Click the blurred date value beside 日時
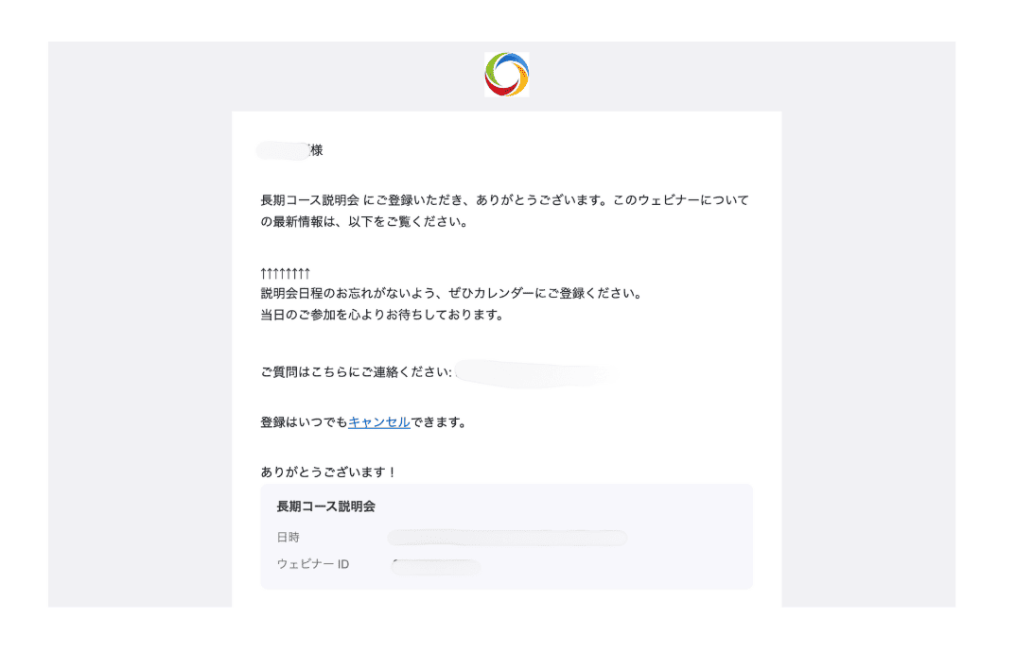 pyautogui.click(x=507, y=538)
